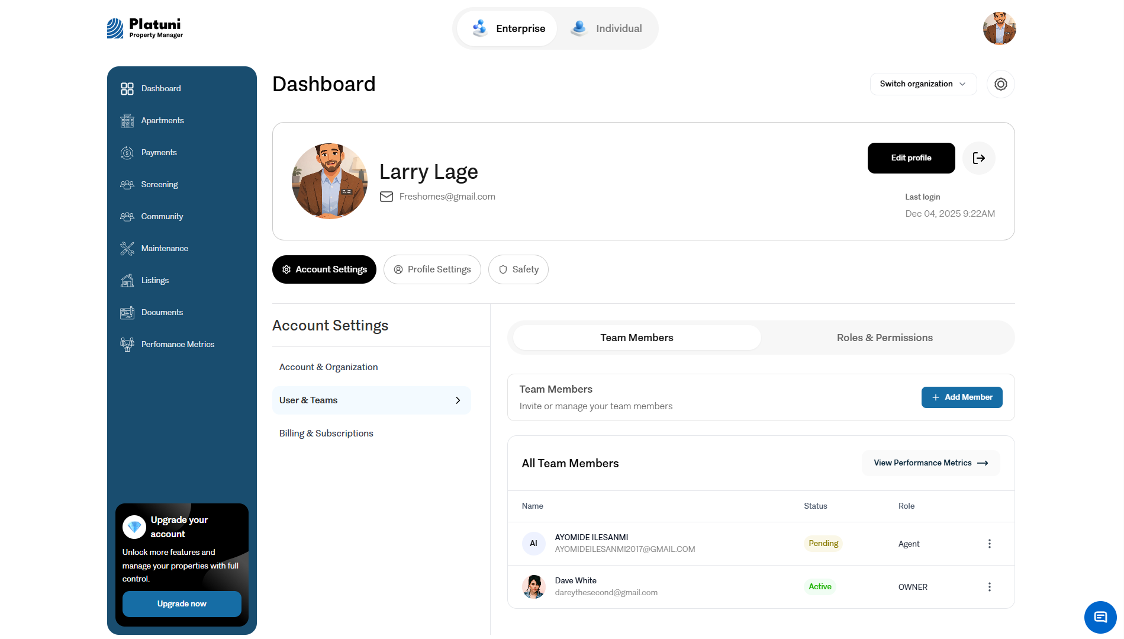Screen dimensions: 1124x639
Task: Go to Documents in the sidebar
Action: coord(162,313)
